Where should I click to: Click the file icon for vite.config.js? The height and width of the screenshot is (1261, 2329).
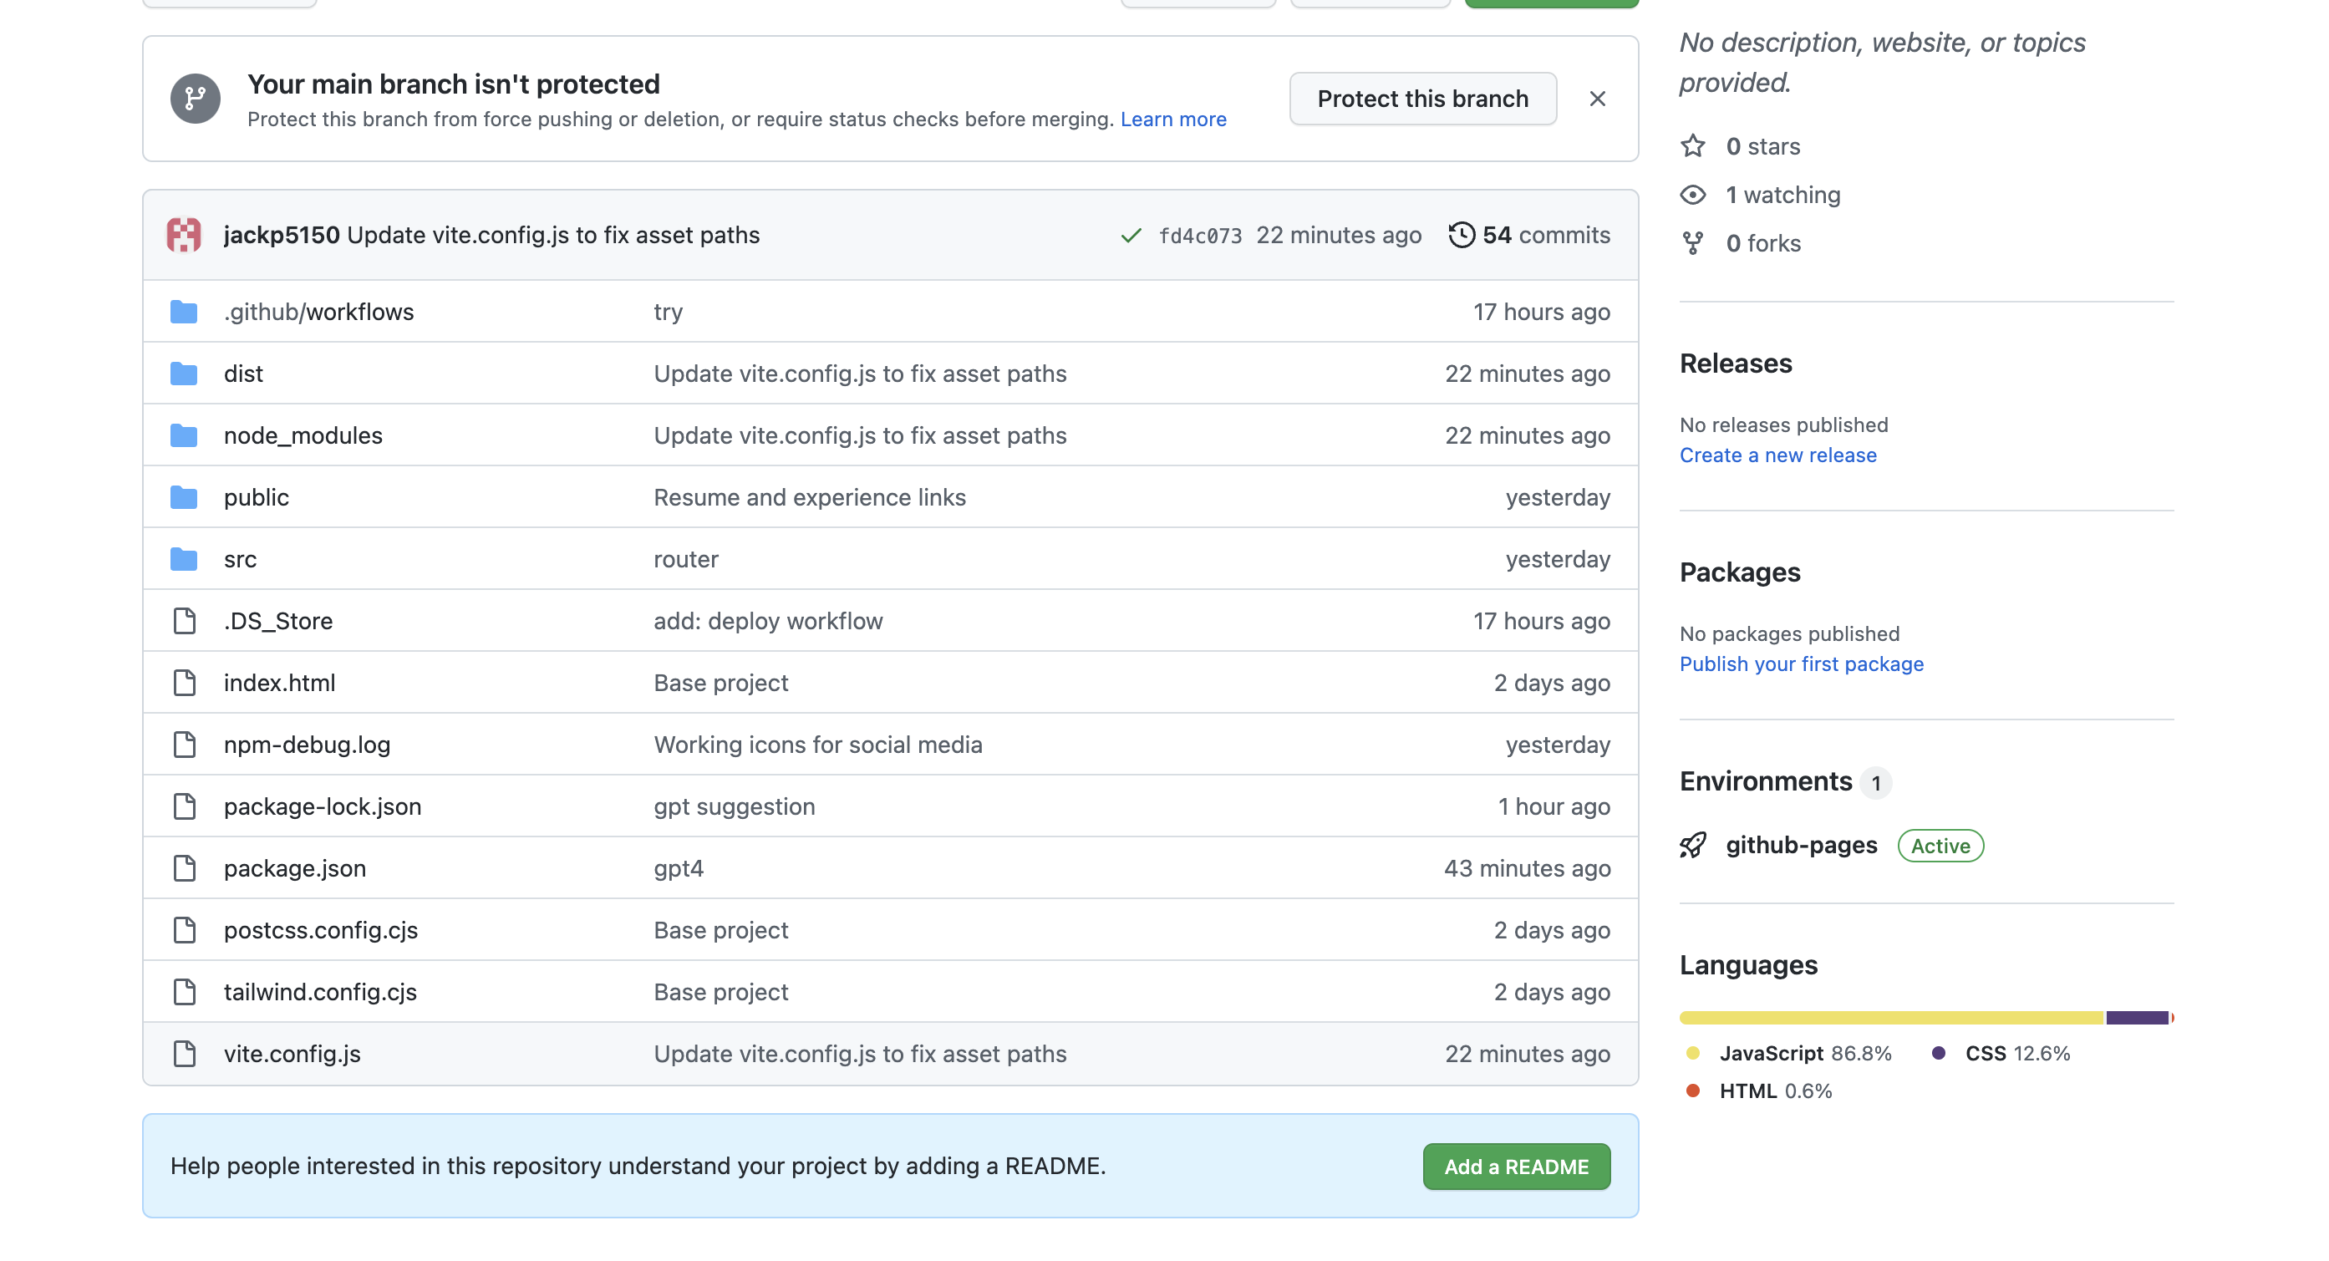tap(185, 1053)
